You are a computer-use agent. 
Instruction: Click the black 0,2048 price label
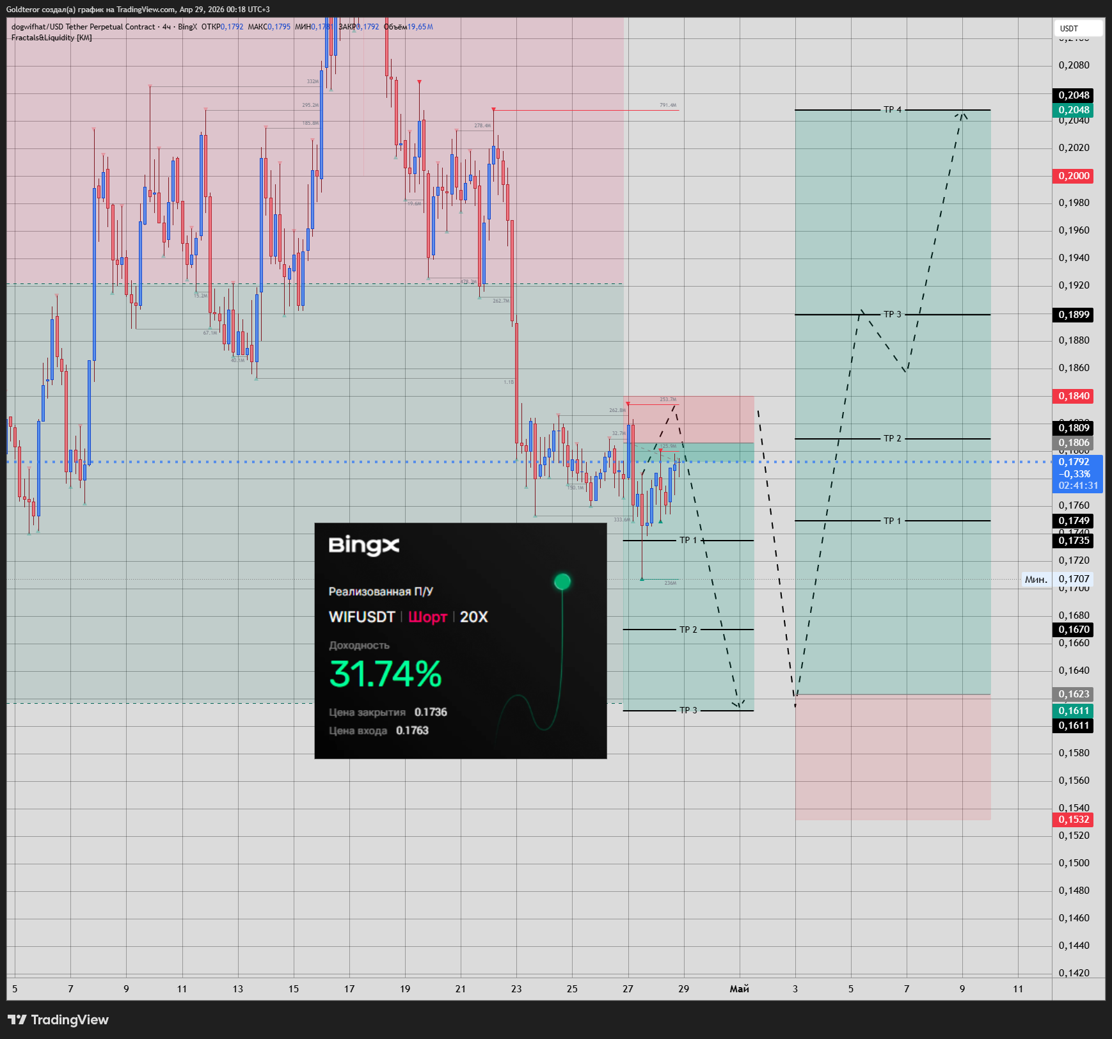click(x=1073, y=95)
